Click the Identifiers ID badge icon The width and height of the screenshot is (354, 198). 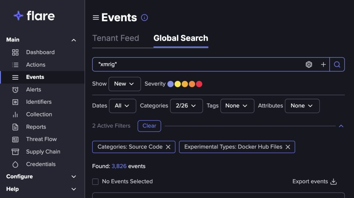pyautogui.click(x=15, y=102)
